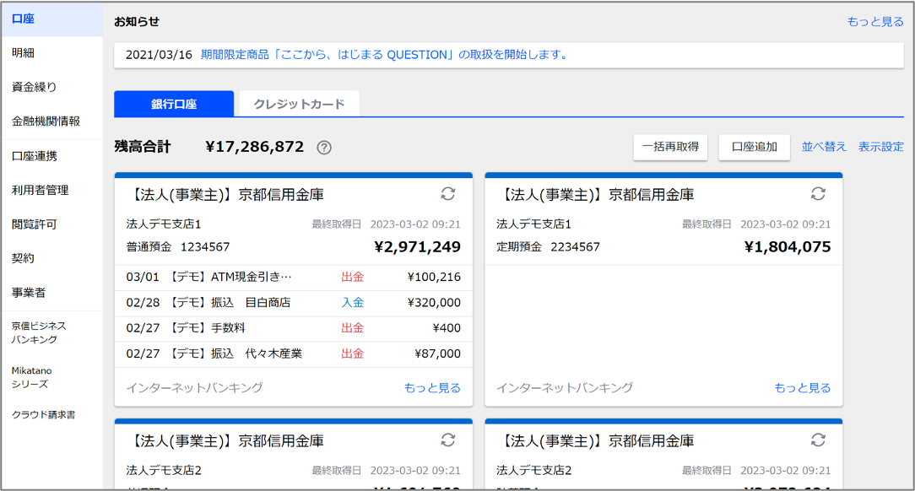This screenshot has width=915, height=491.
Task: Open the 期間限定商品 announcement link
Action: point(384,55)
